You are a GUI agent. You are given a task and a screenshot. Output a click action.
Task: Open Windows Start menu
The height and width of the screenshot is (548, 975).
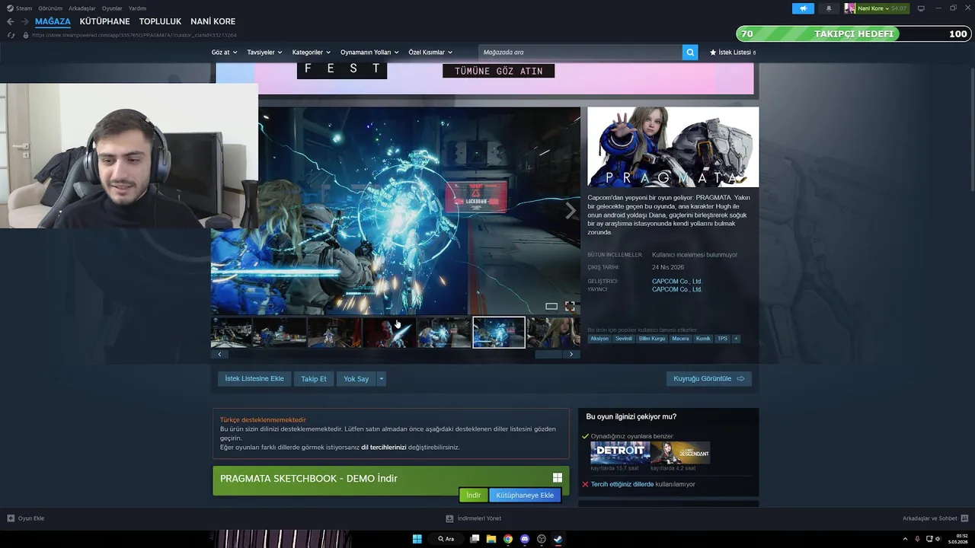pyautogui.click(x=417, y=539)
